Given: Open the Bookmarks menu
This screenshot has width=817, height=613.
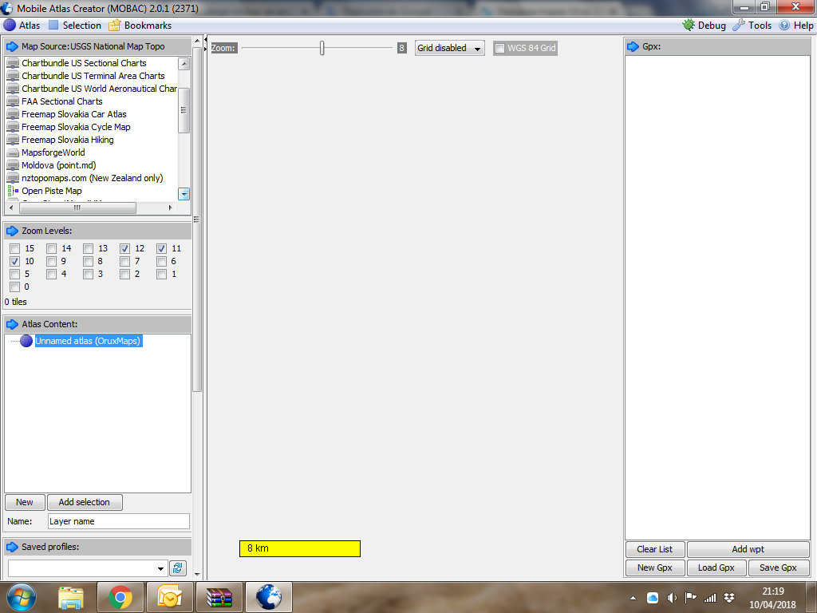Looking at the screenshot, I should click(140, 25).
